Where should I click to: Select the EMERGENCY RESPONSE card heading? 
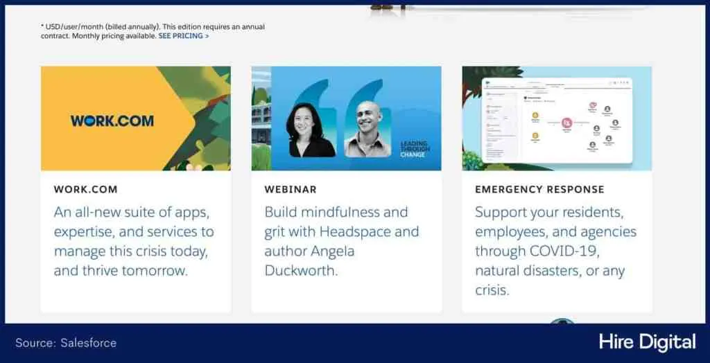point(539,190)
